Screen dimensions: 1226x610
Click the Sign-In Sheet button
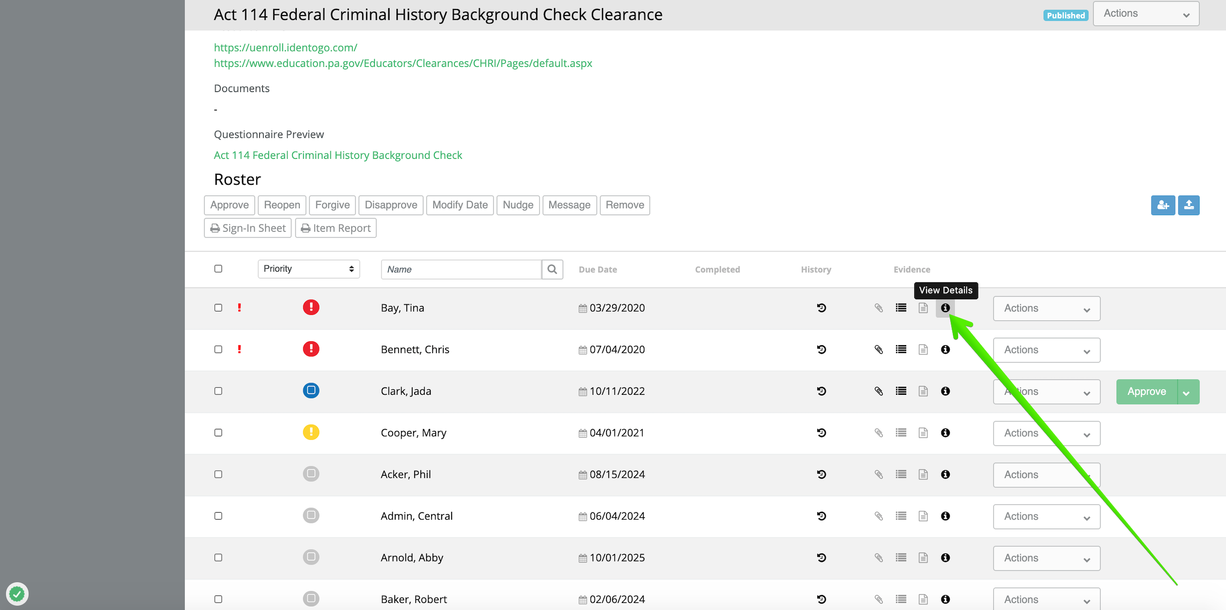click(x=248, y=228)
